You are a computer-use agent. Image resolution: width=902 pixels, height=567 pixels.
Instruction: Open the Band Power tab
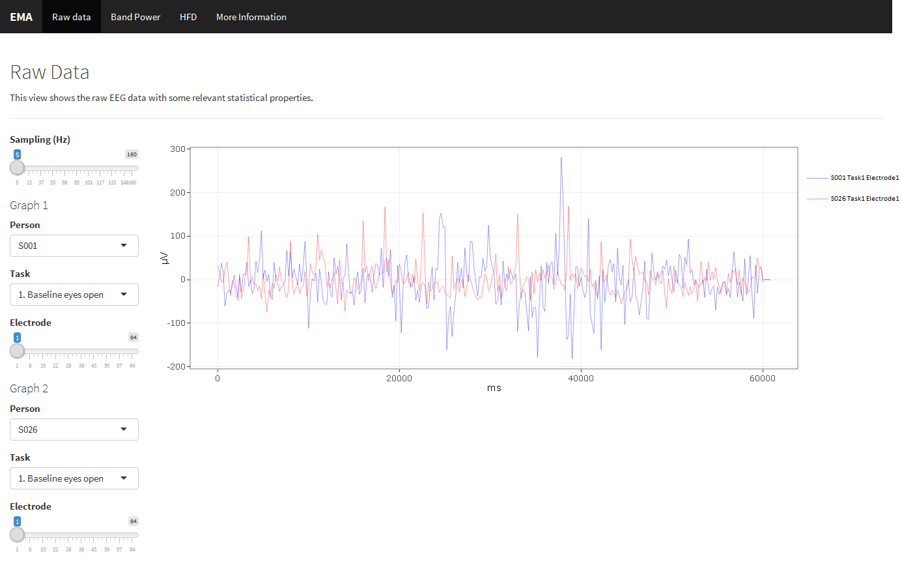135,17
